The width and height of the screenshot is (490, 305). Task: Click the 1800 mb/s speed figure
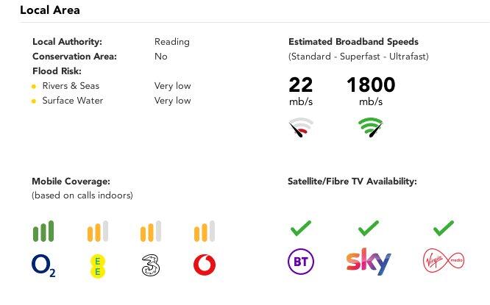(370, 85)
